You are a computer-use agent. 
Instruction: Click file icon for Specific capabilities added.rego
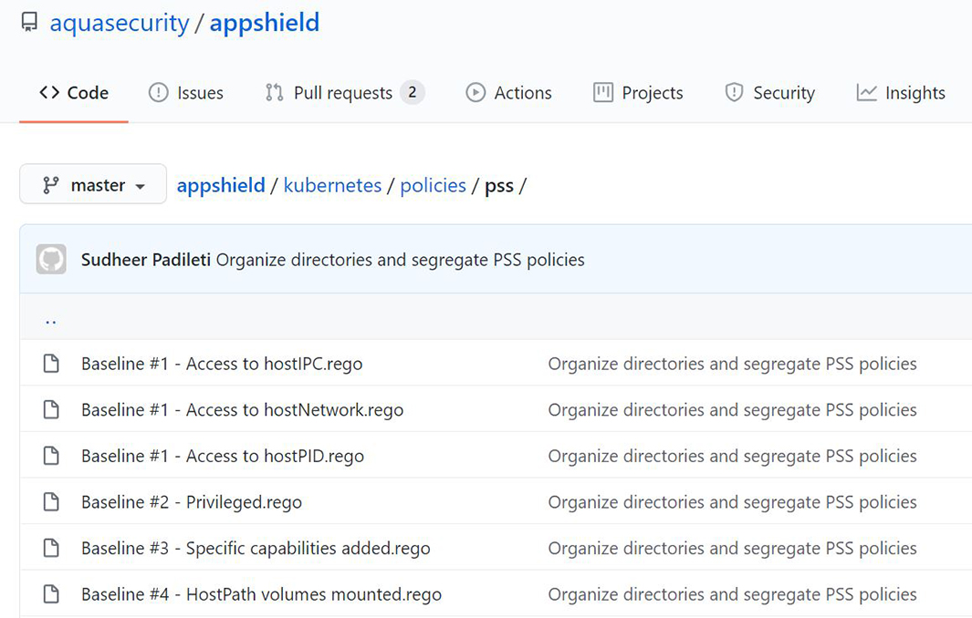pos(51,548)
